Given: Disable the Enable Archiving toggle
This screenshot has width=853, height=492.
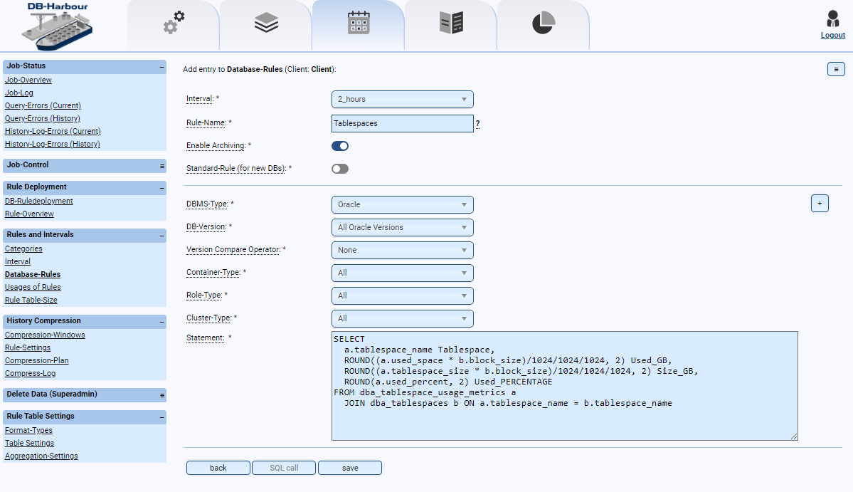Looking at the screenshot, I should click(339, 145).
